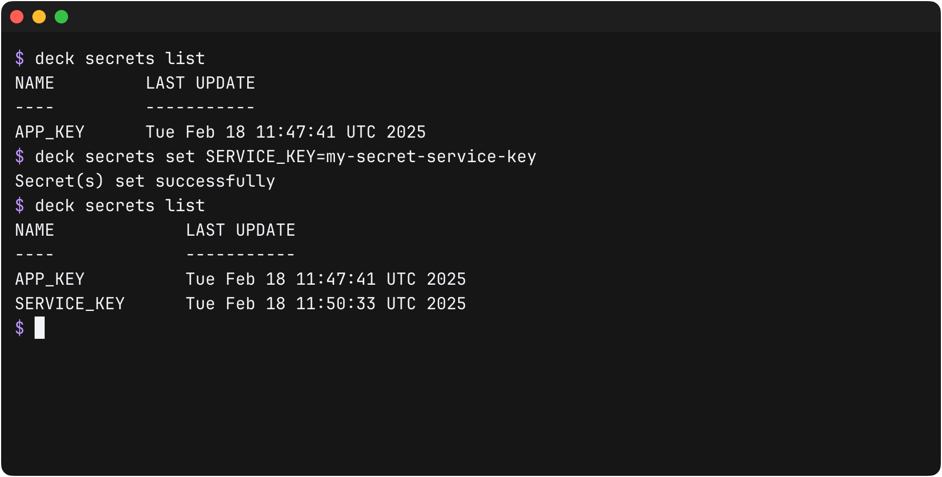
Task: Click the word "set" in the deck command
Action: click(x=180, y=157)
